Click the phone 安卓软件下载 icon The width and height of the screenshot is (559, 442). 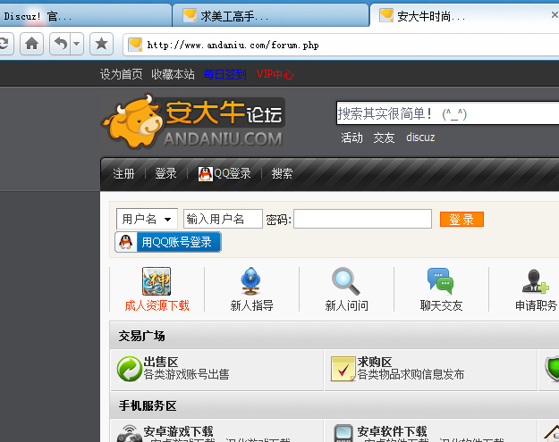tap(343, 433)
